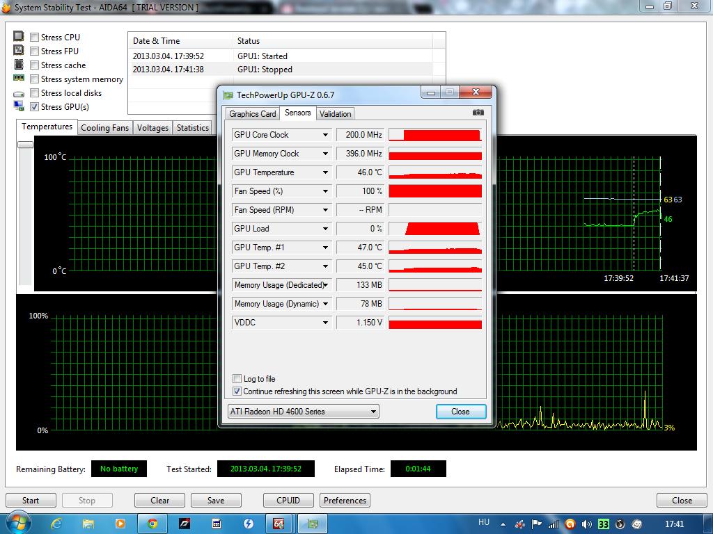The width and height of the screenshot is (713, 534).
Task: Launch Internet Explorer from the taskbar
Action: tap(56, 524)
